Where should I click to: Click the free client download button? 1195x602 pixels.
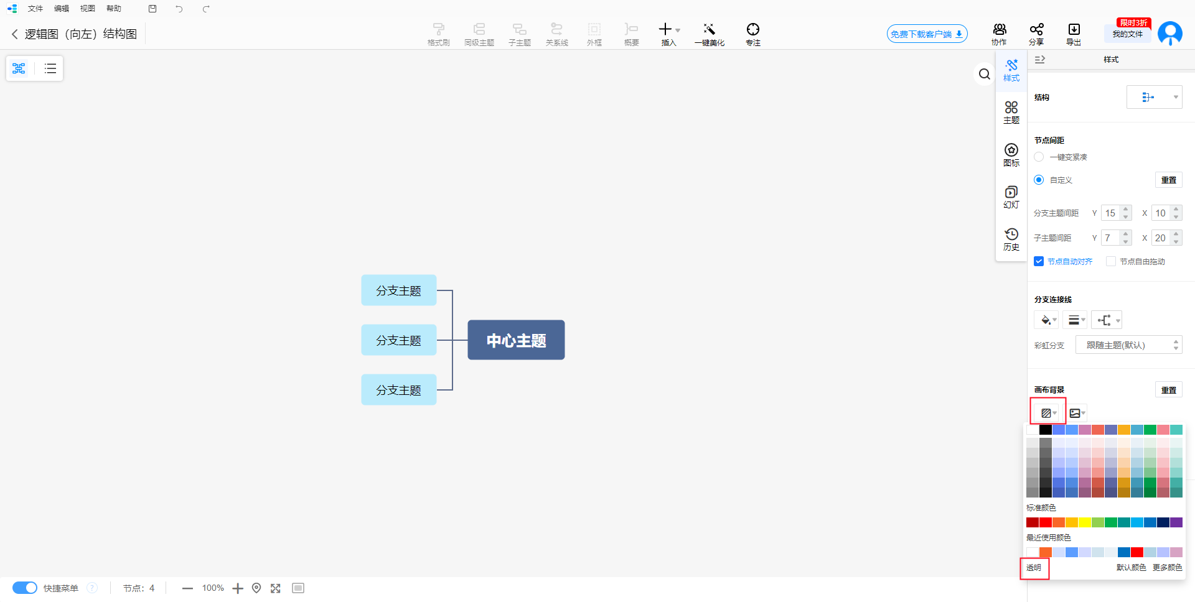click(x=927, y=34)
